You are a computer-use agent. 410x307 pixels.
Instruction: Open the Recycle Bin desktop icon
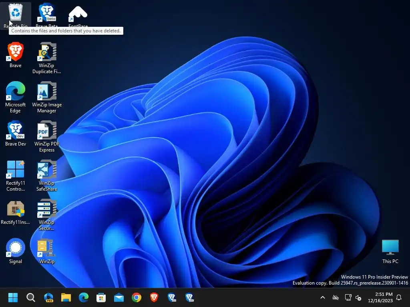(x=16, y=15)
